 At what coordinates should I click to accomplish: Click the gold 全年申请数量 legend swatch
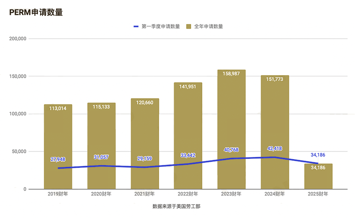(188, 27)
